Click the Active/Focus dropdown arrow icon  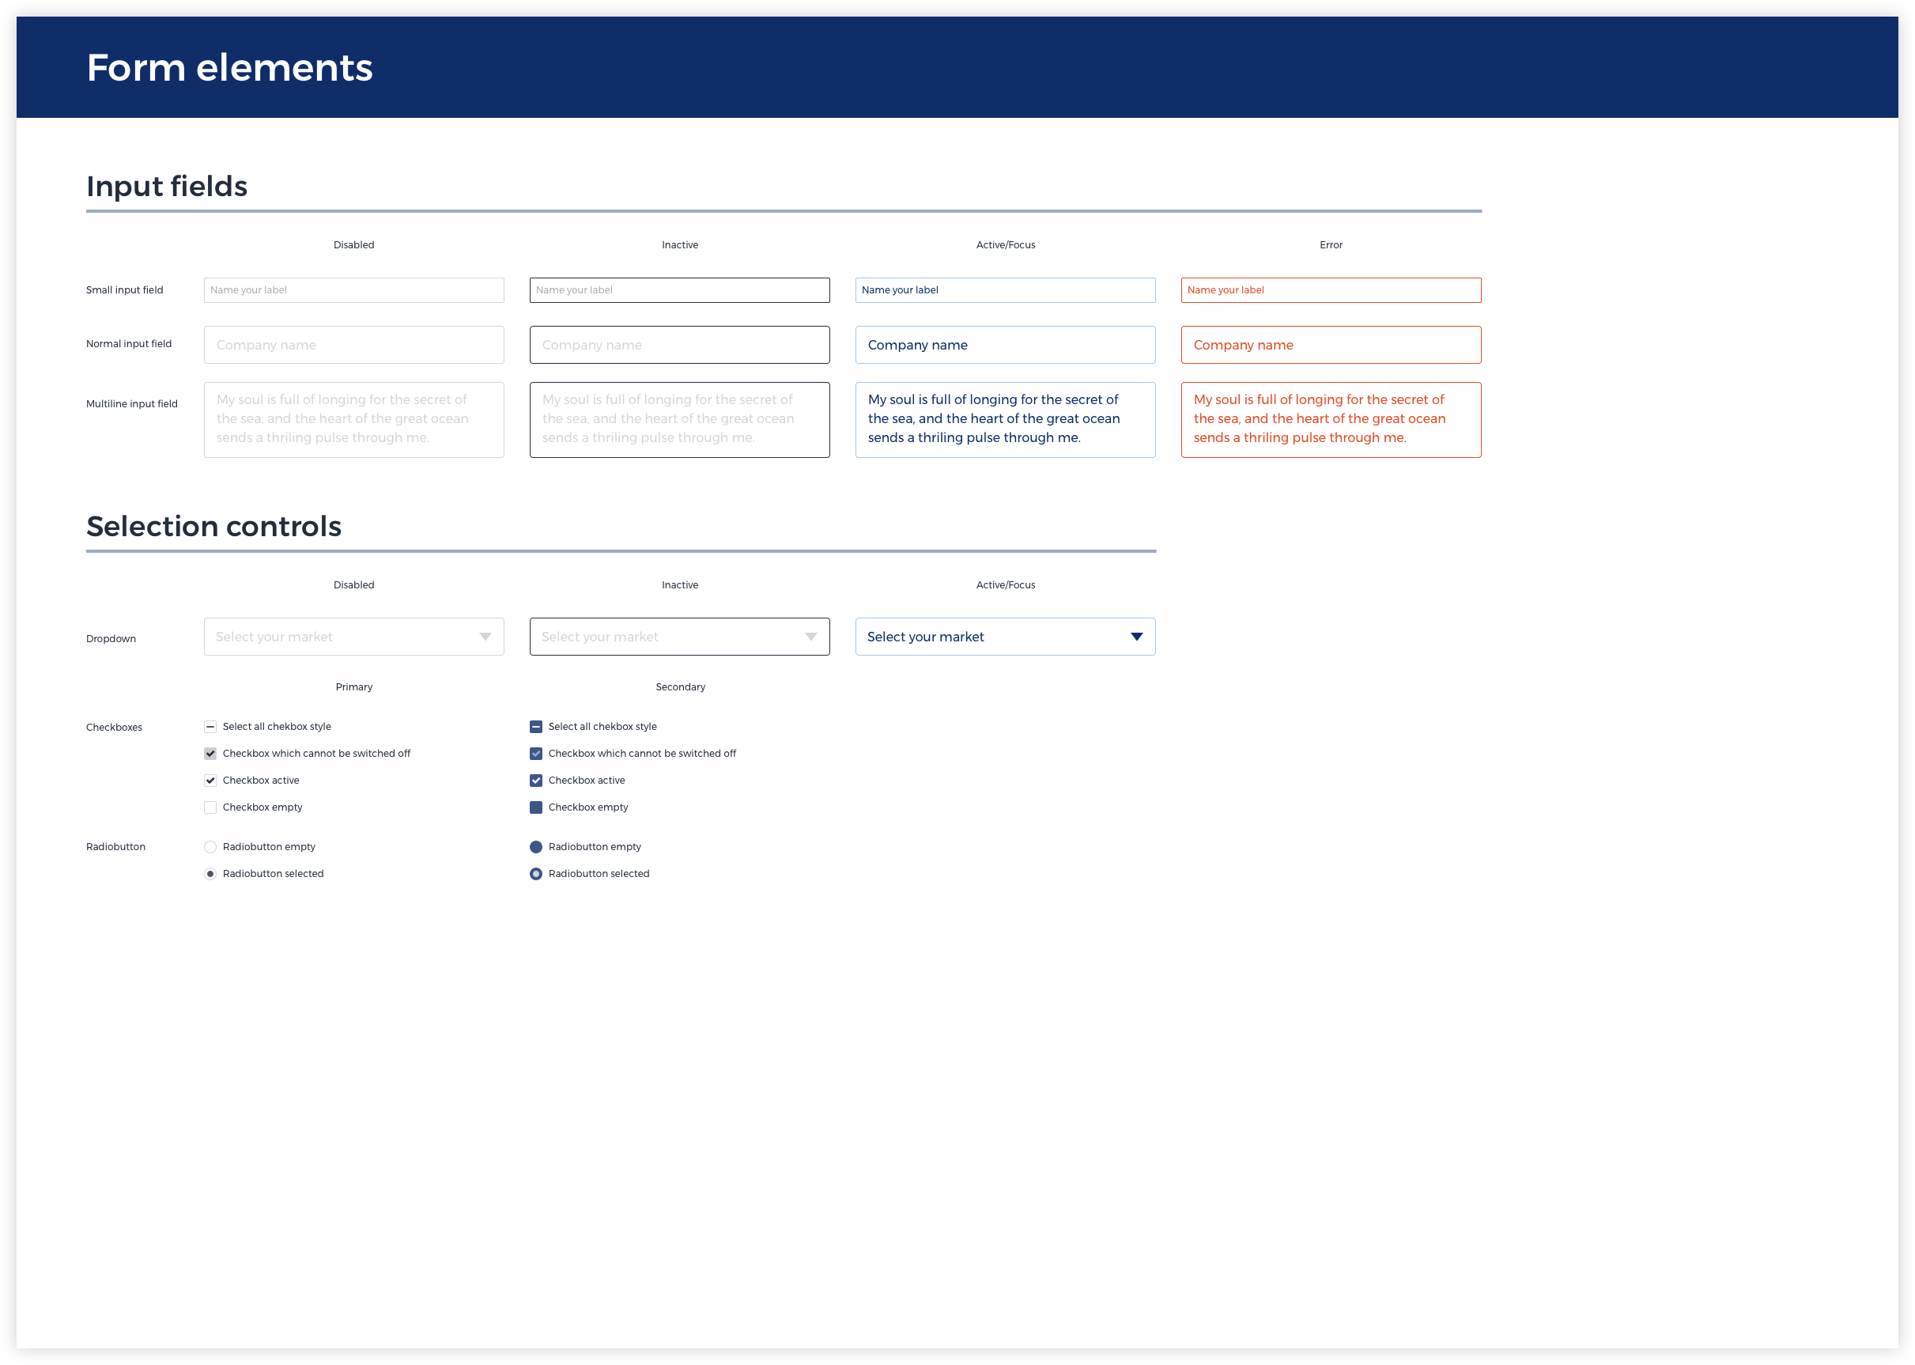(1136, 637)
